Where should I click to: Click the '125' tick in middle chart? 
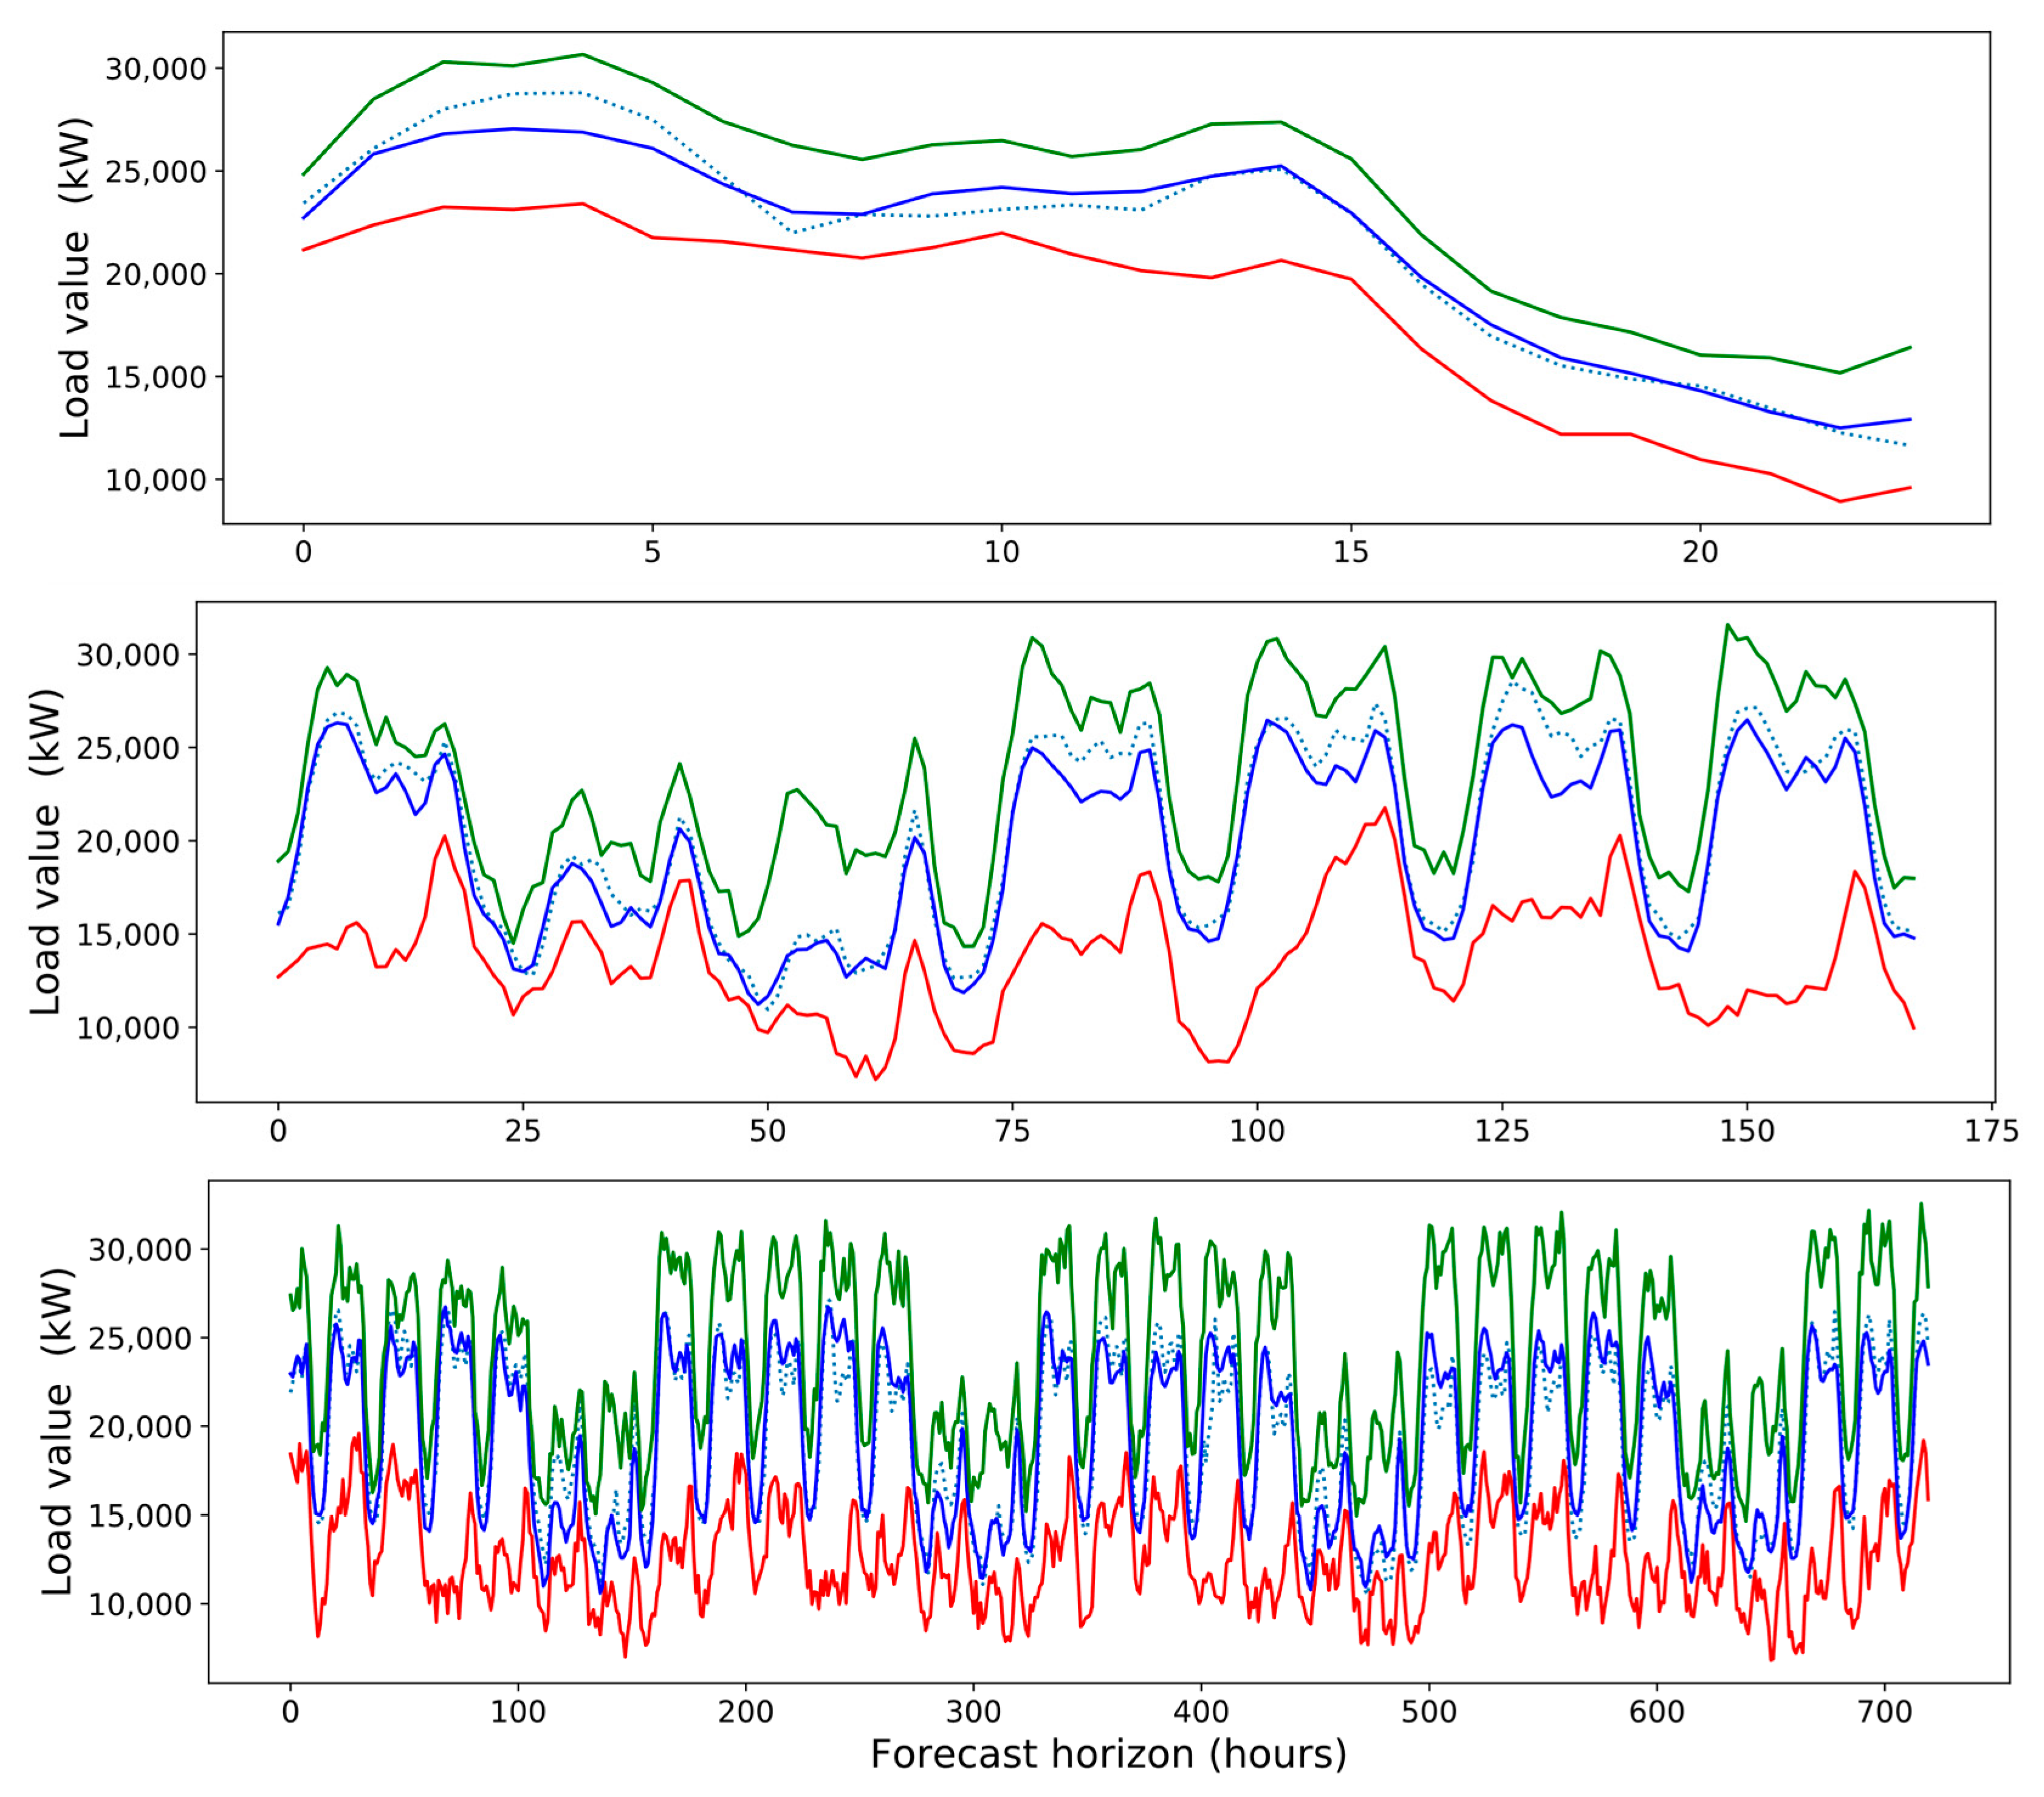(1502, 1132)
